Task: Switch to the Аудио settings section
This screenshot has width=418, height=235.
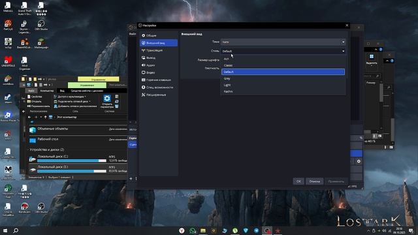Action: coord(159,65)
